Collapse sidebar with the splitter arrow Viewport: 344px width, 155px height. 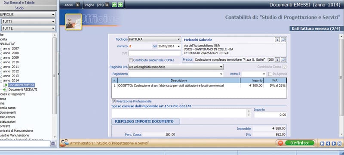(58, 74)
